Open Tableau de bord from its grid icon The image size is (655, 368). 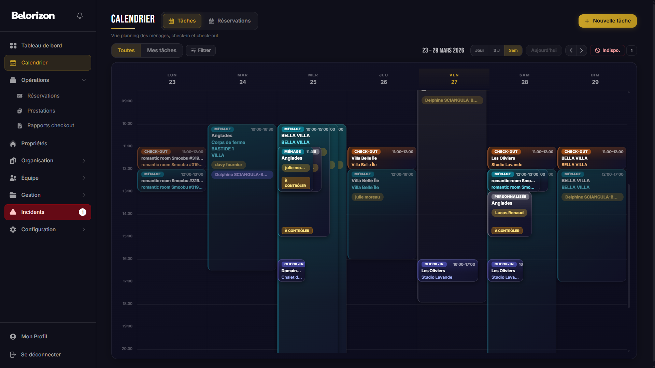point(13,46)
